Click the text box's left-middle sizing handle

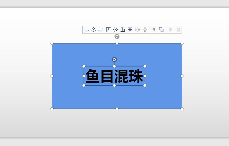coord(84,76)
